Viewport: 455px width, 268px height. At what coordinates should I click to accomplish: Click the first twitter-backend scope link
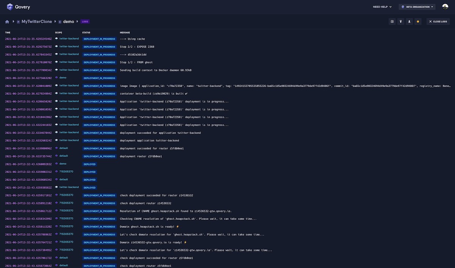pyautogui.click(x=69, y=39)
